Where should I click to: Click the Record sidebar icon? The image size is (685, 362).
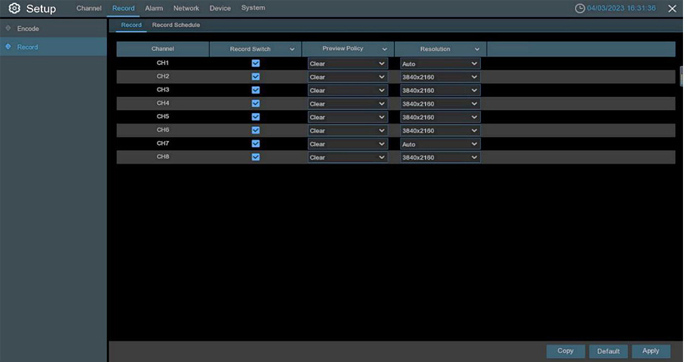(8, 47)
